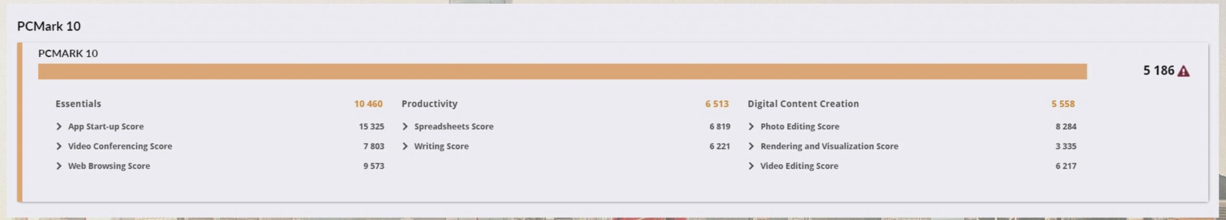Screen dimensions: 1226x220
Task: Expand the Photo Editing Score chevron
Action: (x=751, y=126)
